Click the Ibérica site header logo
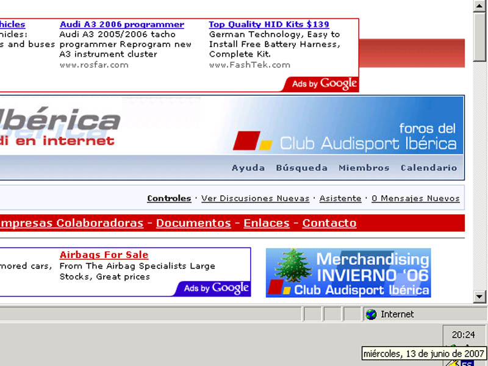Viewport: 488px width, 366px height. (x=60, y=127)
